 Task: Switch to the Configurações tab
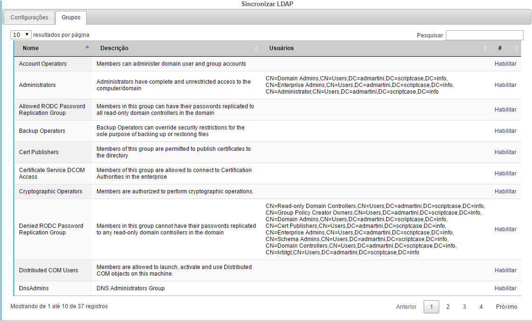tap(29, 17)
